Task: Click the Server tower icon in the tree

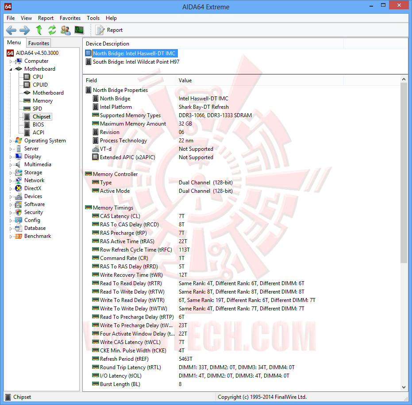Action: click(19, 149)
